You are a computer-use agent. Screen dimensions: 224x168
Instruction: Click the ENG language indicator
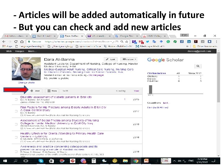(x=191, y=161)
